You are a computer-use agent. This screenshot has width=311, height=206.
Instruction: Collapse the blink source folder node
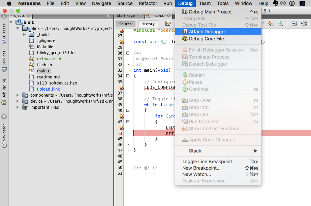(18, 29)
